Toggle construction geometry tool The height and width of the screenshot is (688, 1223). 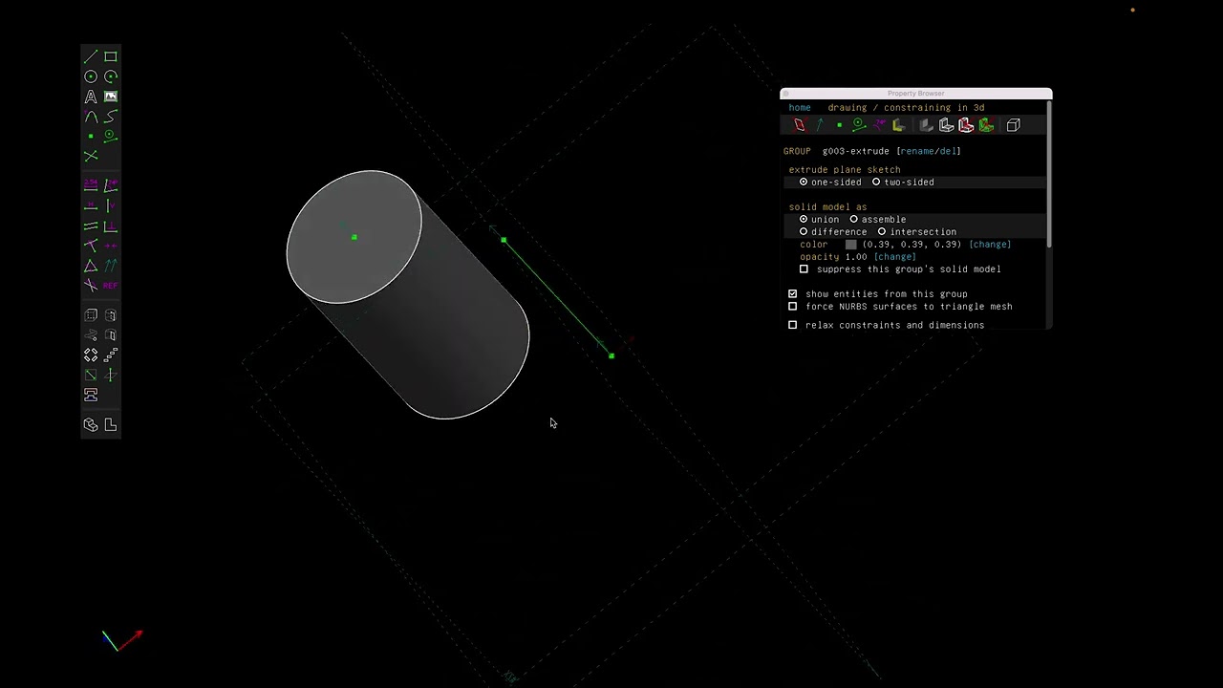(x=111, y=137)
